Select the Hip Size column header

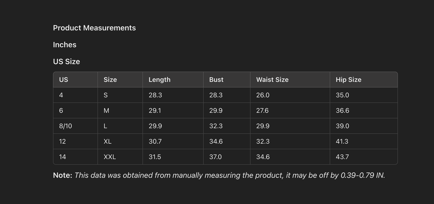(348, 80)
